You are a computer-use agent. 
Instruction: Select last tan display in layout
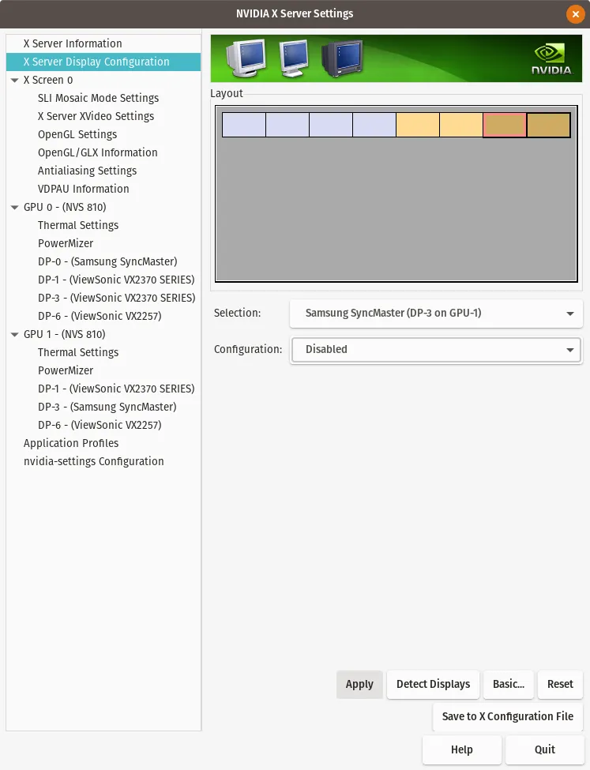coord(549,125)
